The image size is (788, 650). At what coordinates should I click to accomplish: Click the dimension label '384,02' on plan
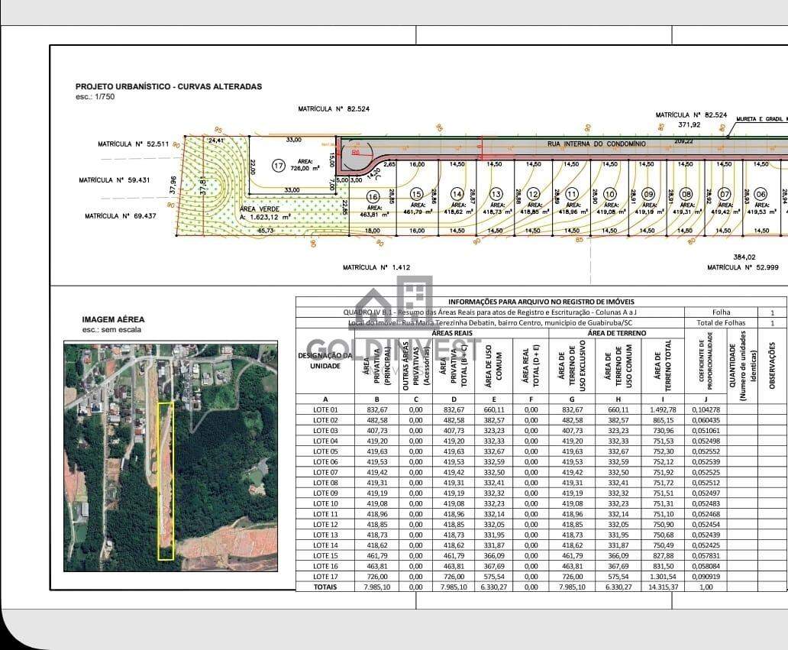[744, 257]
